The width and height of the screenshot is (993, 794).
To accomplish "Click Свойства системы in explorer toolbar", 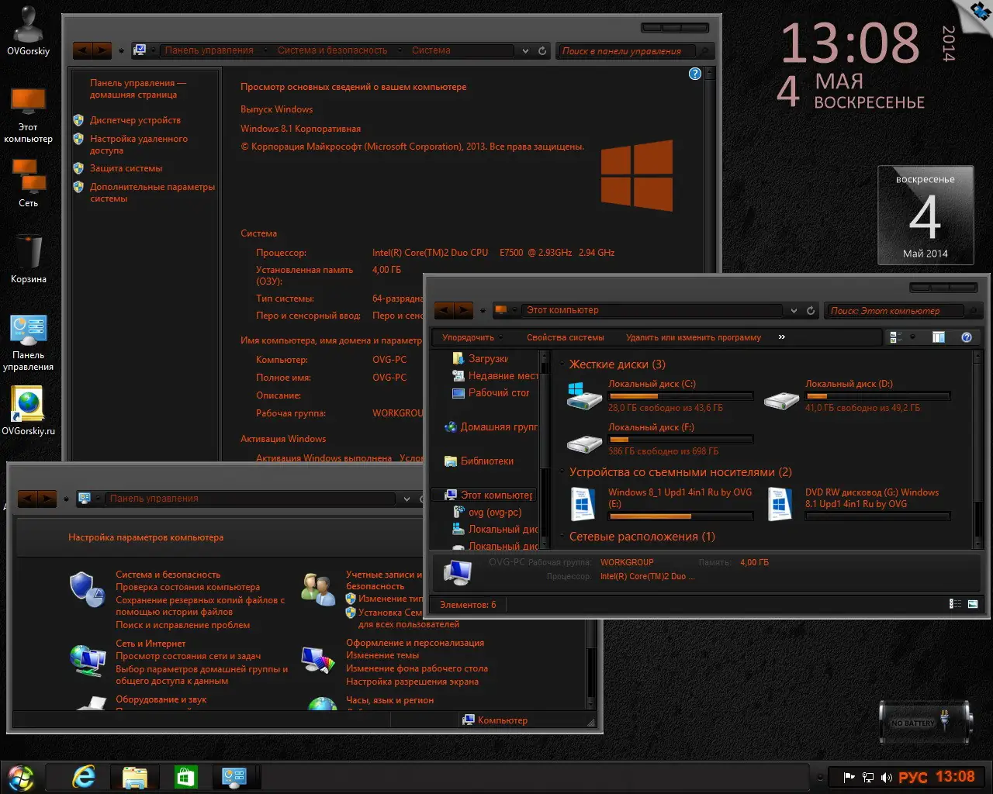I will pyautogui.click(x=565, y=337).
